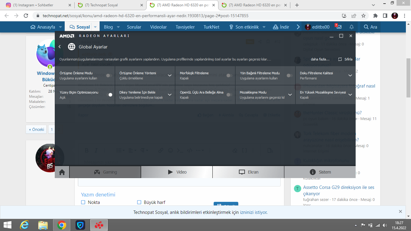Open the blue shield app in the taskbar

pyautogui.click(x=80, y=225)
